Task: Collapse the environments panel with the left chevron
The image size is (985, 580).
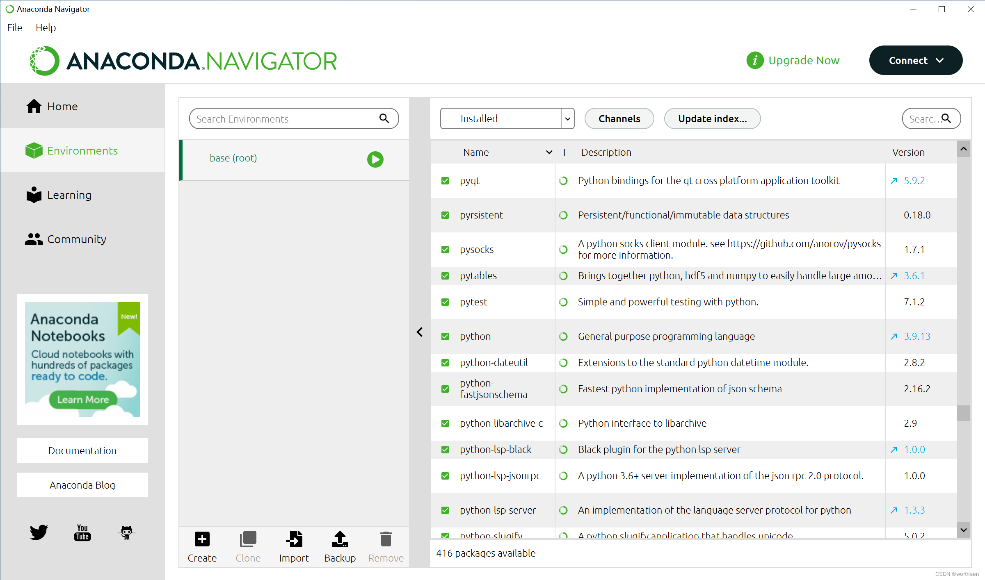Action: pyautogui.click(x=420, y=332)
